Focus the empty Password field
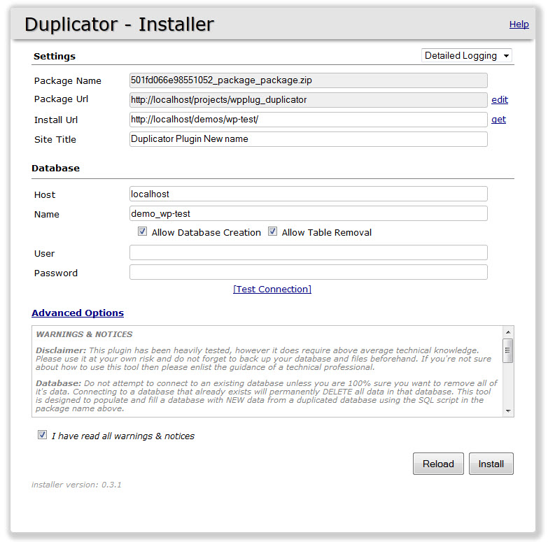Viewport: 548px width, 542px height. (x=308, y=272)
